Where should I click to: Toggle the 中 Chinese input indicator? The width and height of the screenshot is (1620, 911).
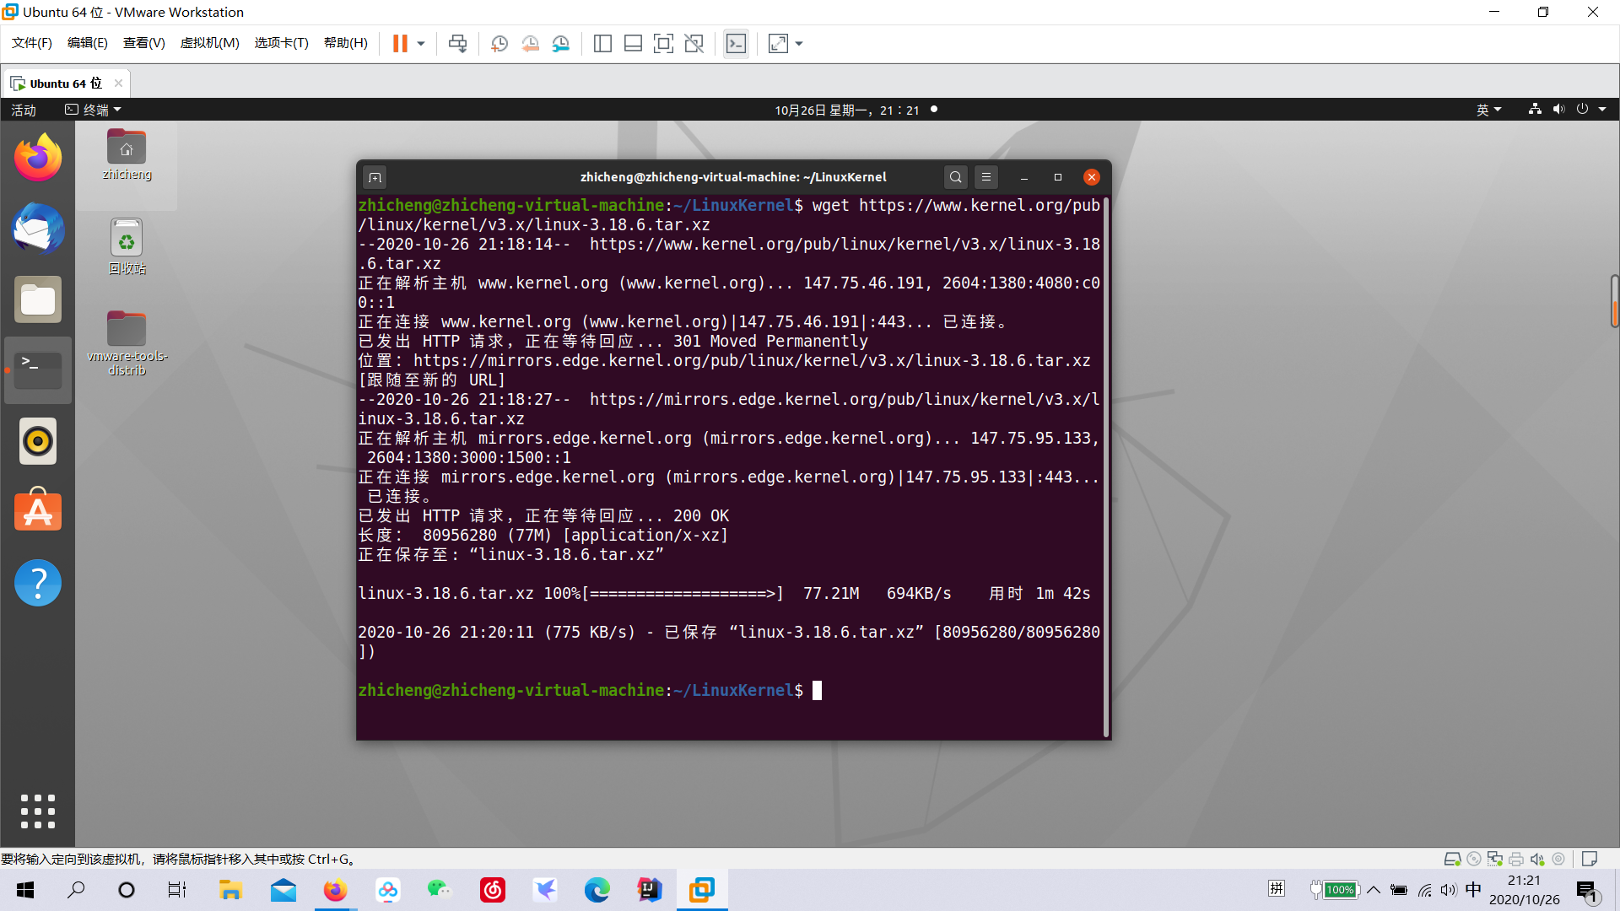(x=1473, y=890)
